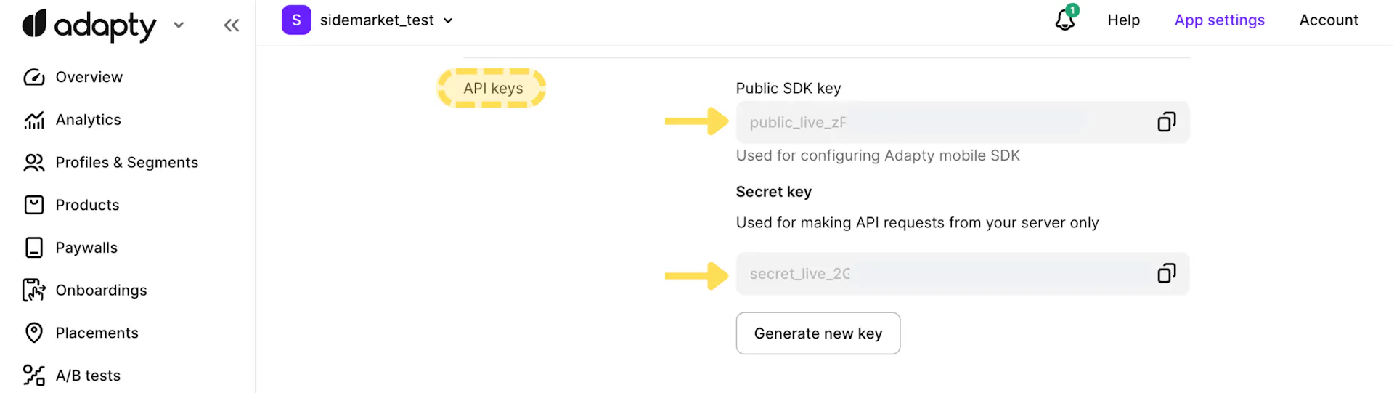
Task: Click the A/B tests icon
Action: (x=34, y=376)
